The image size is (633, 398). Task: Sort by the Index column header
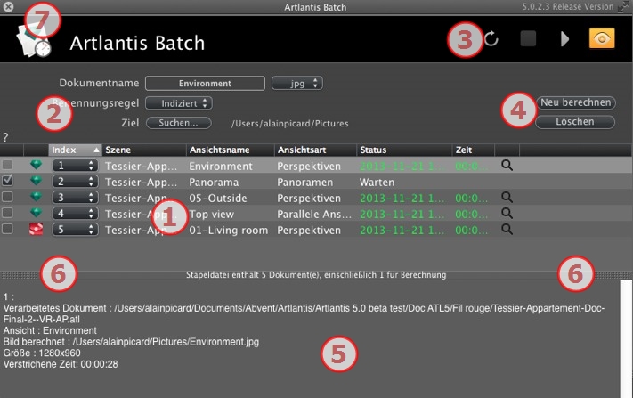tap(75, 150)
